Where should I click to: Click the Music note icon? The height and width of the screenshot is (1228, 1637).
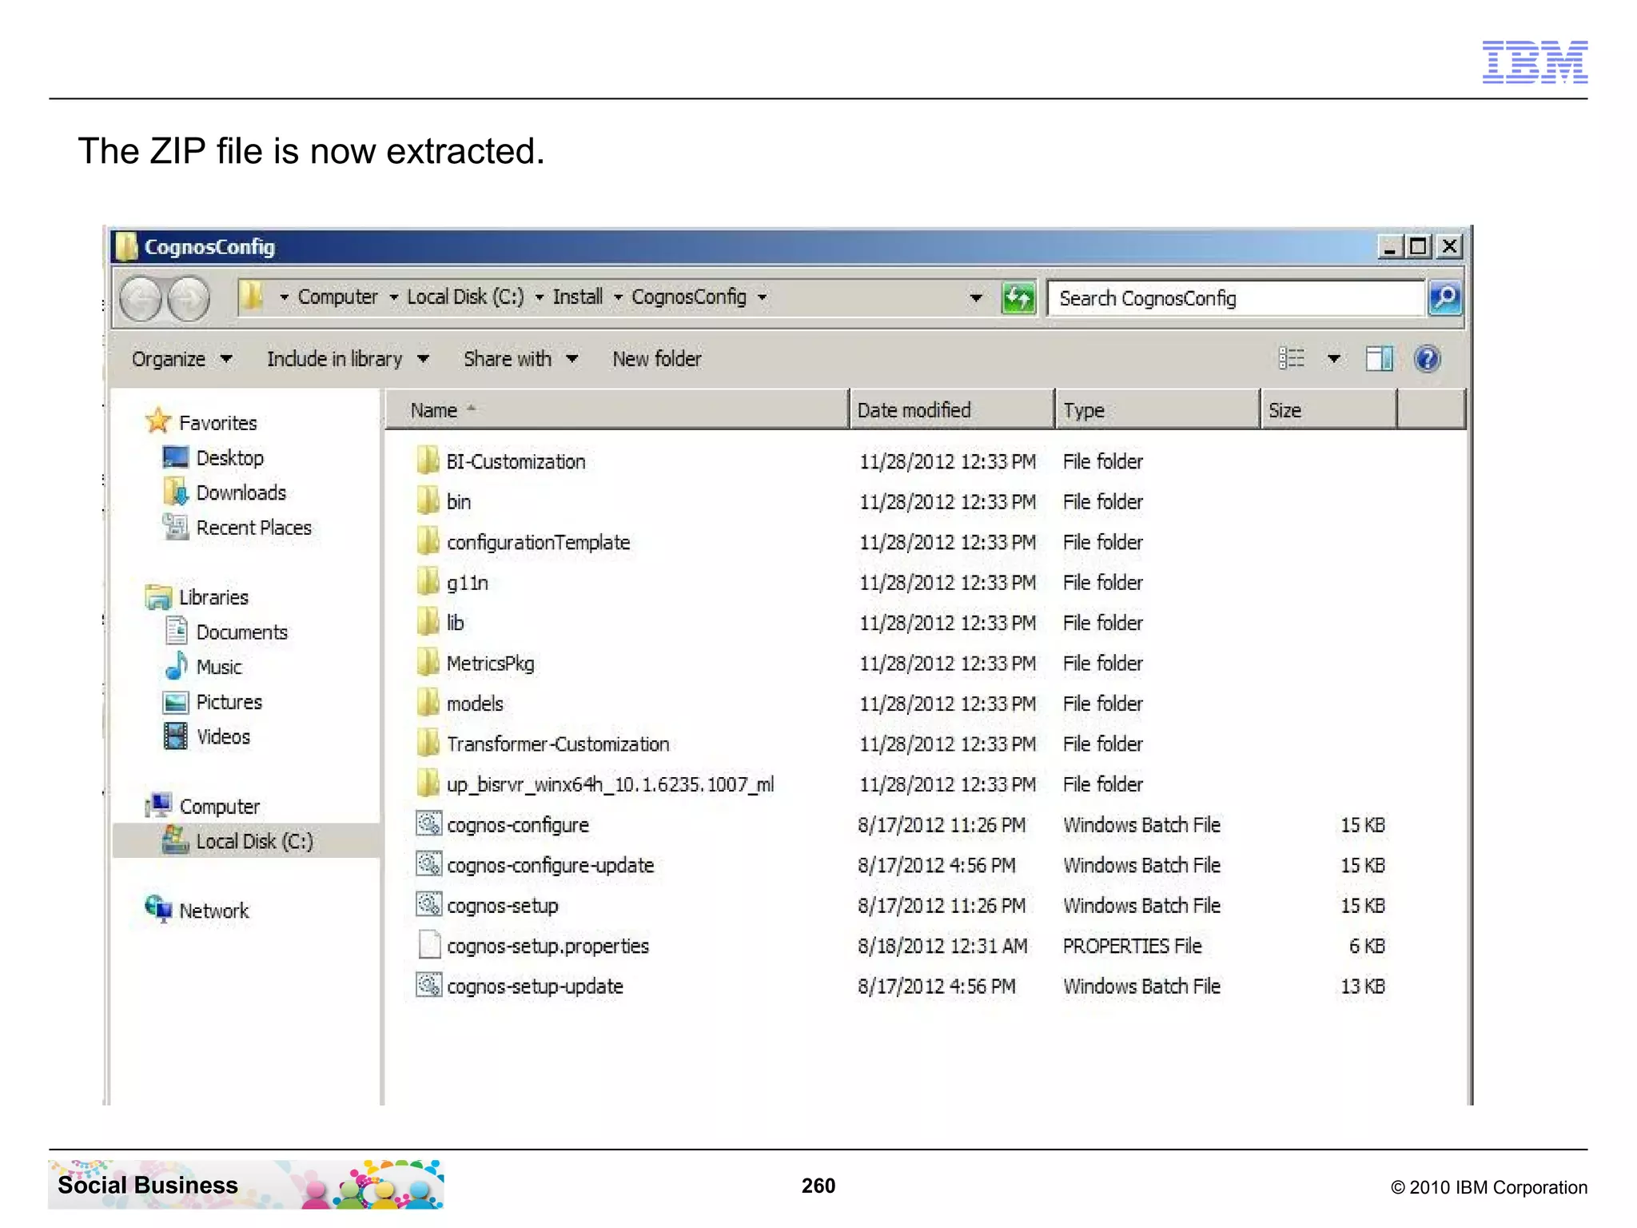(x=175, y=666)
